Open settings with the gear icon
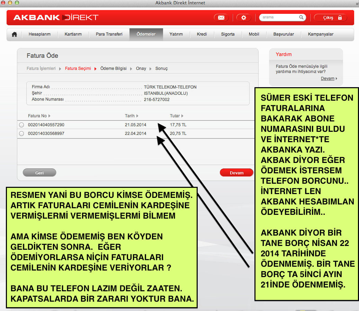The image size is (359, 311). (244, 18)
